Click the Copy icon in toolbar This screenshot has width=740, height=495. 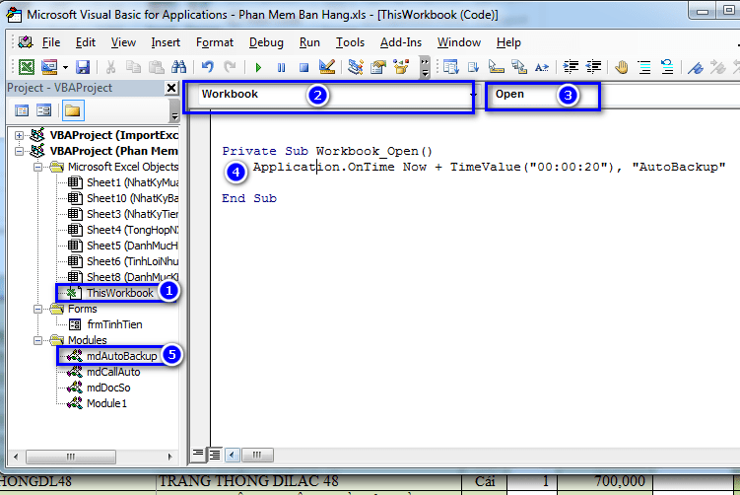coord(134,67)
